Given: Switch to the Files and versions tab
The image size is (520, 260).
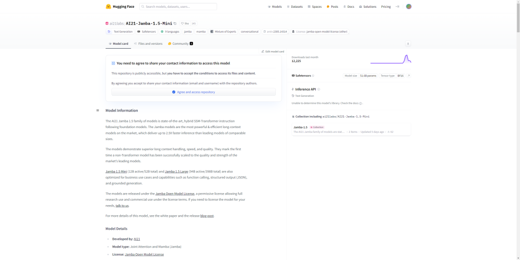Looking at the screenshot, I should coord(148,44).
